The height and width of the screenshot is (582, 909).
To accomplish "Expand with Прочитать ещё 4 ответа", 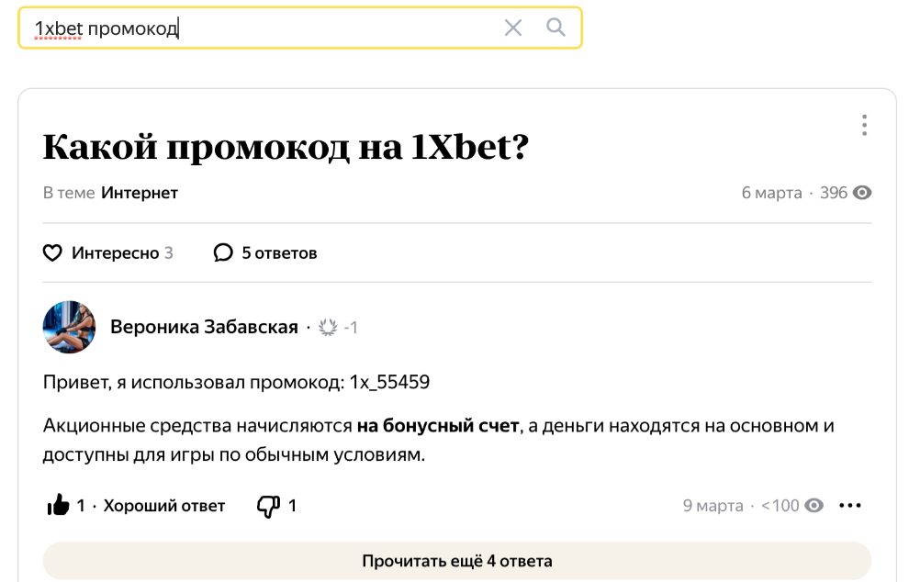I will click(x=456, y=560).
